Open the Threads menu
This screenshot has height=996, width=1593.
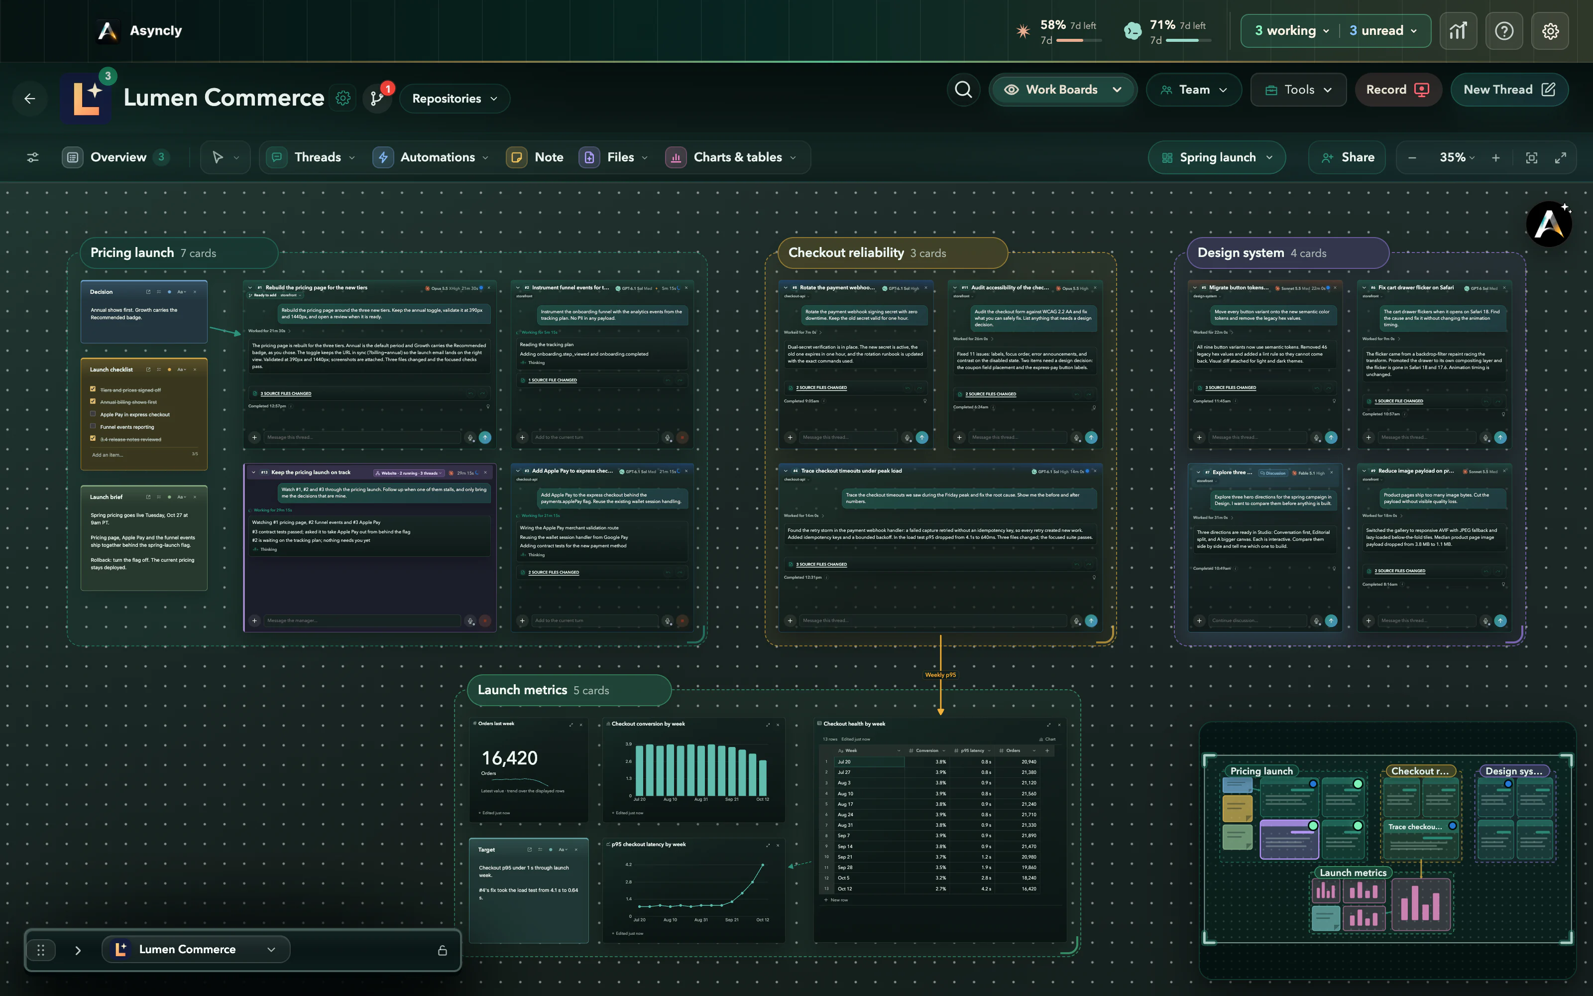coord(312,157)
